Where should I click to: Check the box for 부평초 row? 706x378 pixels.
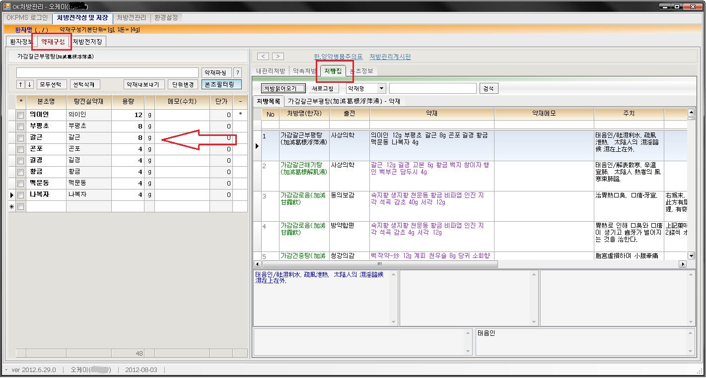click(21, 126)
